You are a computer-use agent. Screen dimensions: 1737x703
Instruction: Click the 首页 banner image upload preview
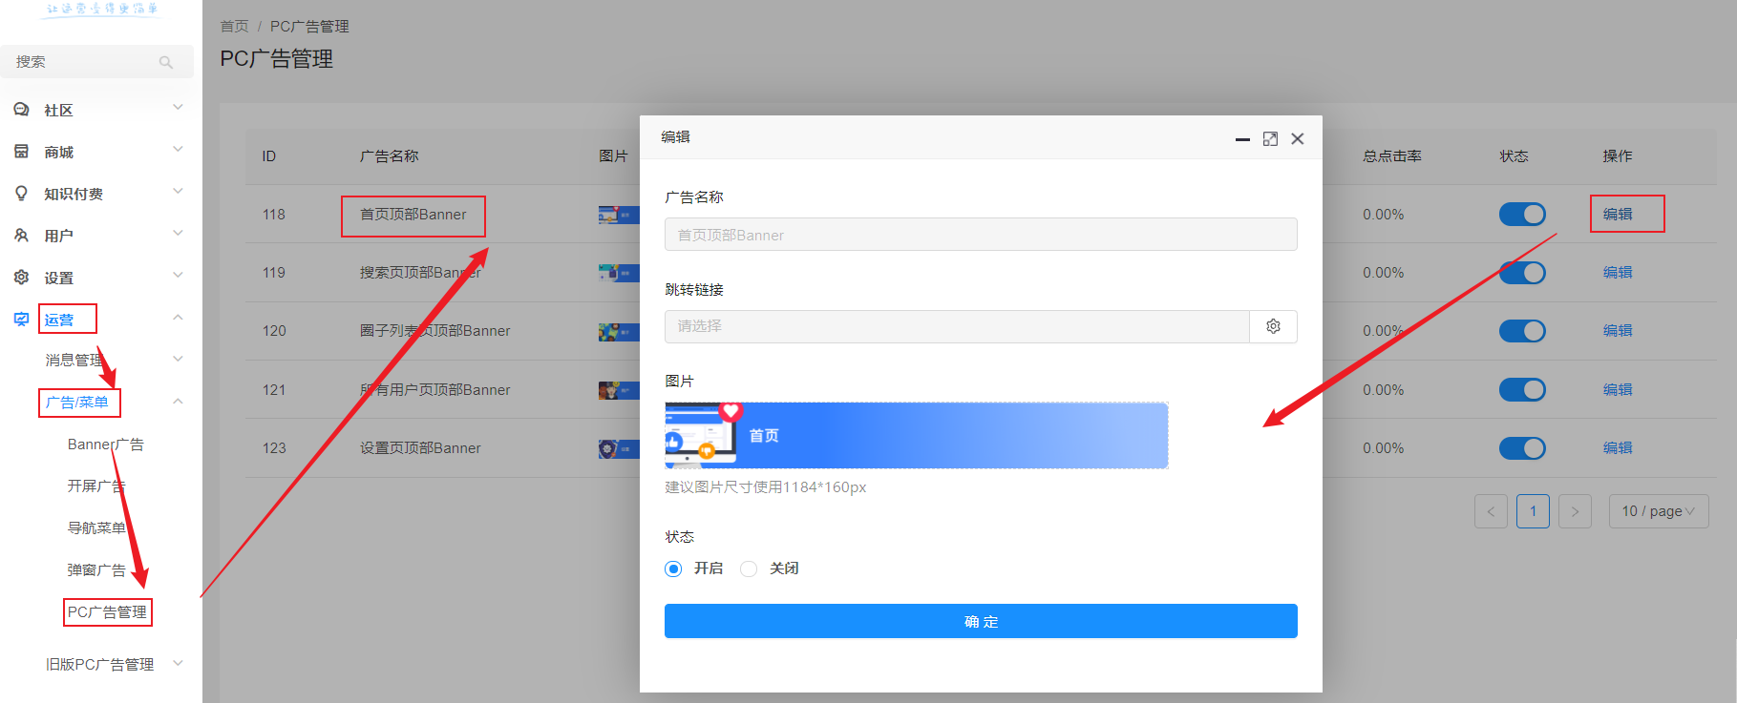point(917,435)
